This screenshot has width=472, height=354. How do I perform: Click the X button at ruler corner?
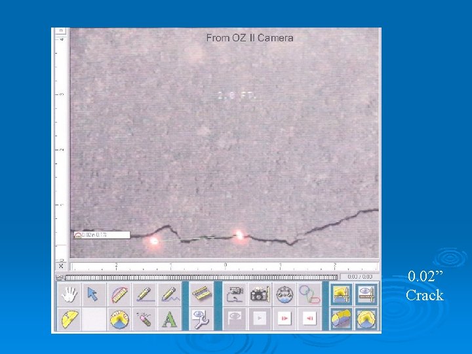(x=61, y=266)
